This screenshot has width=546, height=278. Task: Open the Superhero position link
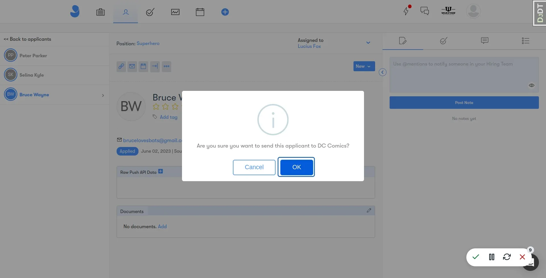tap(148, 43)
